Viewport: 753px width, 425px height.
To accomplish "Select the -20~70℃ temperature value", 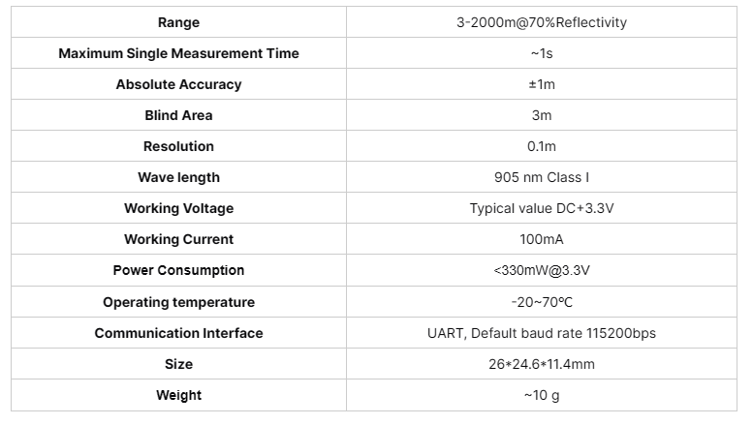I will [x=541, y=301].
